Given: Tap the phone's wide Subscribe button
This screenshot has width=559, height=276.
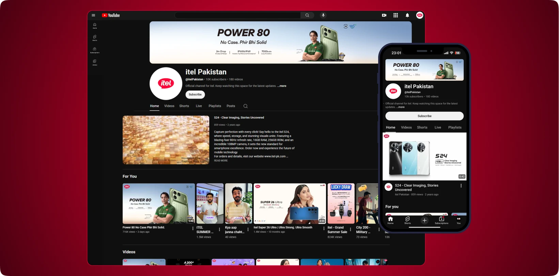Looking at the screenshot, I should [x=424, y=116].
